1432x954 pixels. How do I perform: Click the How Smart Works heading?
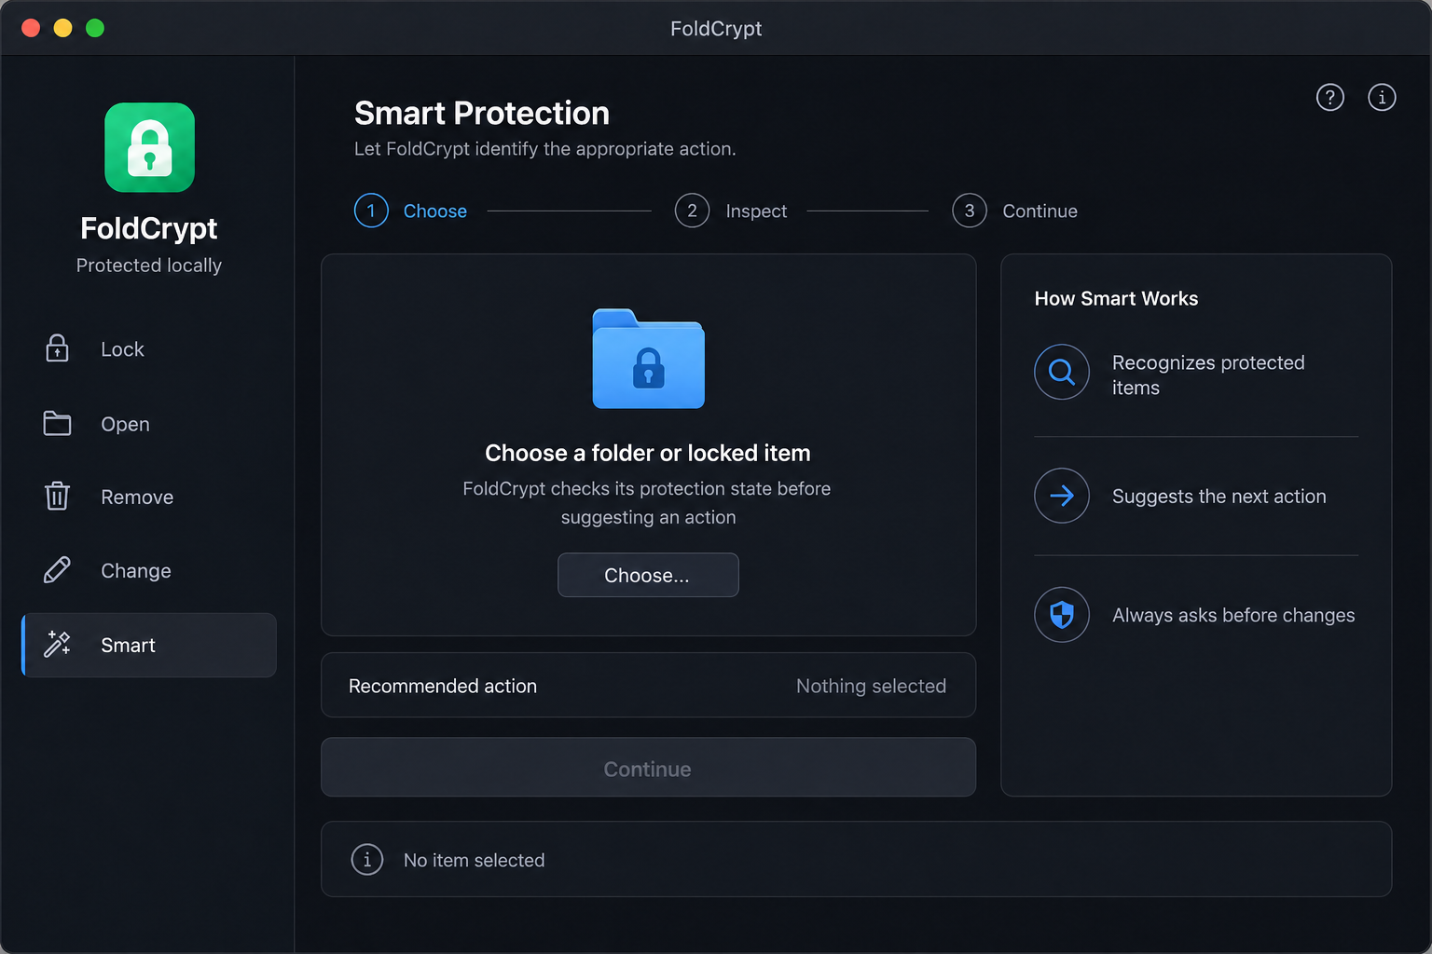(1116, 298)
